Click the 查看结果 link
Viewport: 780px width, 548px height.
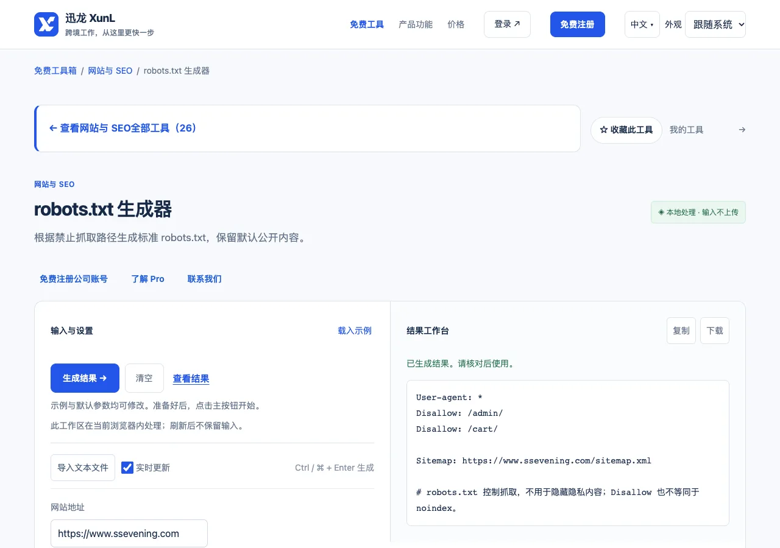191,379
